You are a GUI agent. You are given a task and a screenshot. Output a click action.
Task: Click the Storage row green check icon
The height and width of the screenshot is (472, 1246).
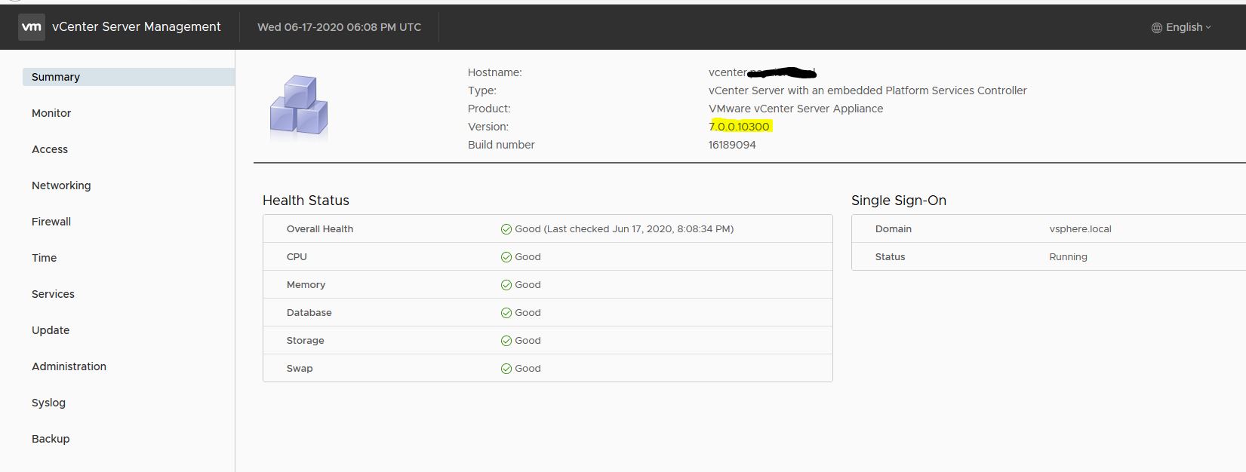coord(506,341)
